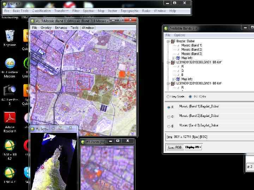The width and height of the screenshot is (254, 190).
Task: Open the Display #1 dropdown
Action: point(193,147)
